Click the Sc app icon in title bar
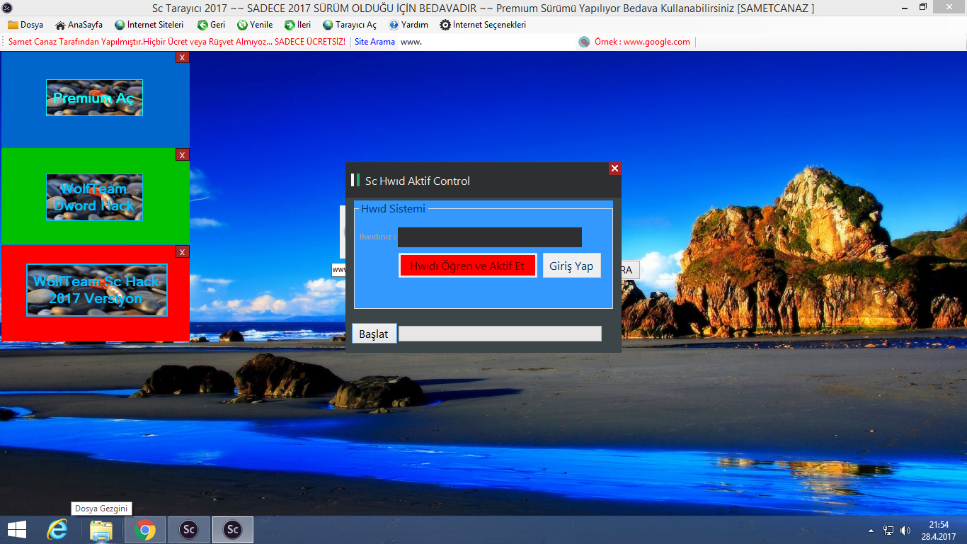Image resolution: width=967 pixels, height=544 pixels. [x=7, y=7]
